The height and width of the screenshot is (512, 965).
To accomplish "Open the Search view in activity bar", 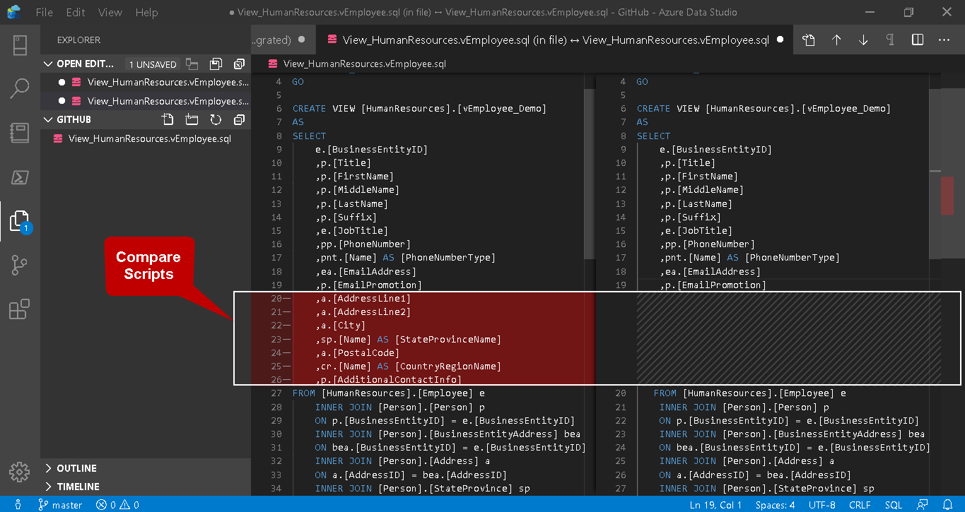I will point(20,88).
